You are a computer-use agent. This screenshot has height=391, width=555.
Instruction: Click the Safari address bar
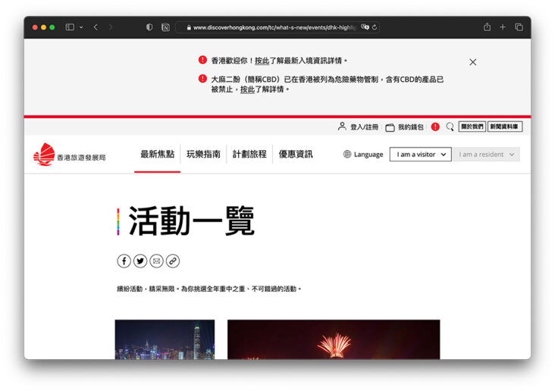(277, 27)
